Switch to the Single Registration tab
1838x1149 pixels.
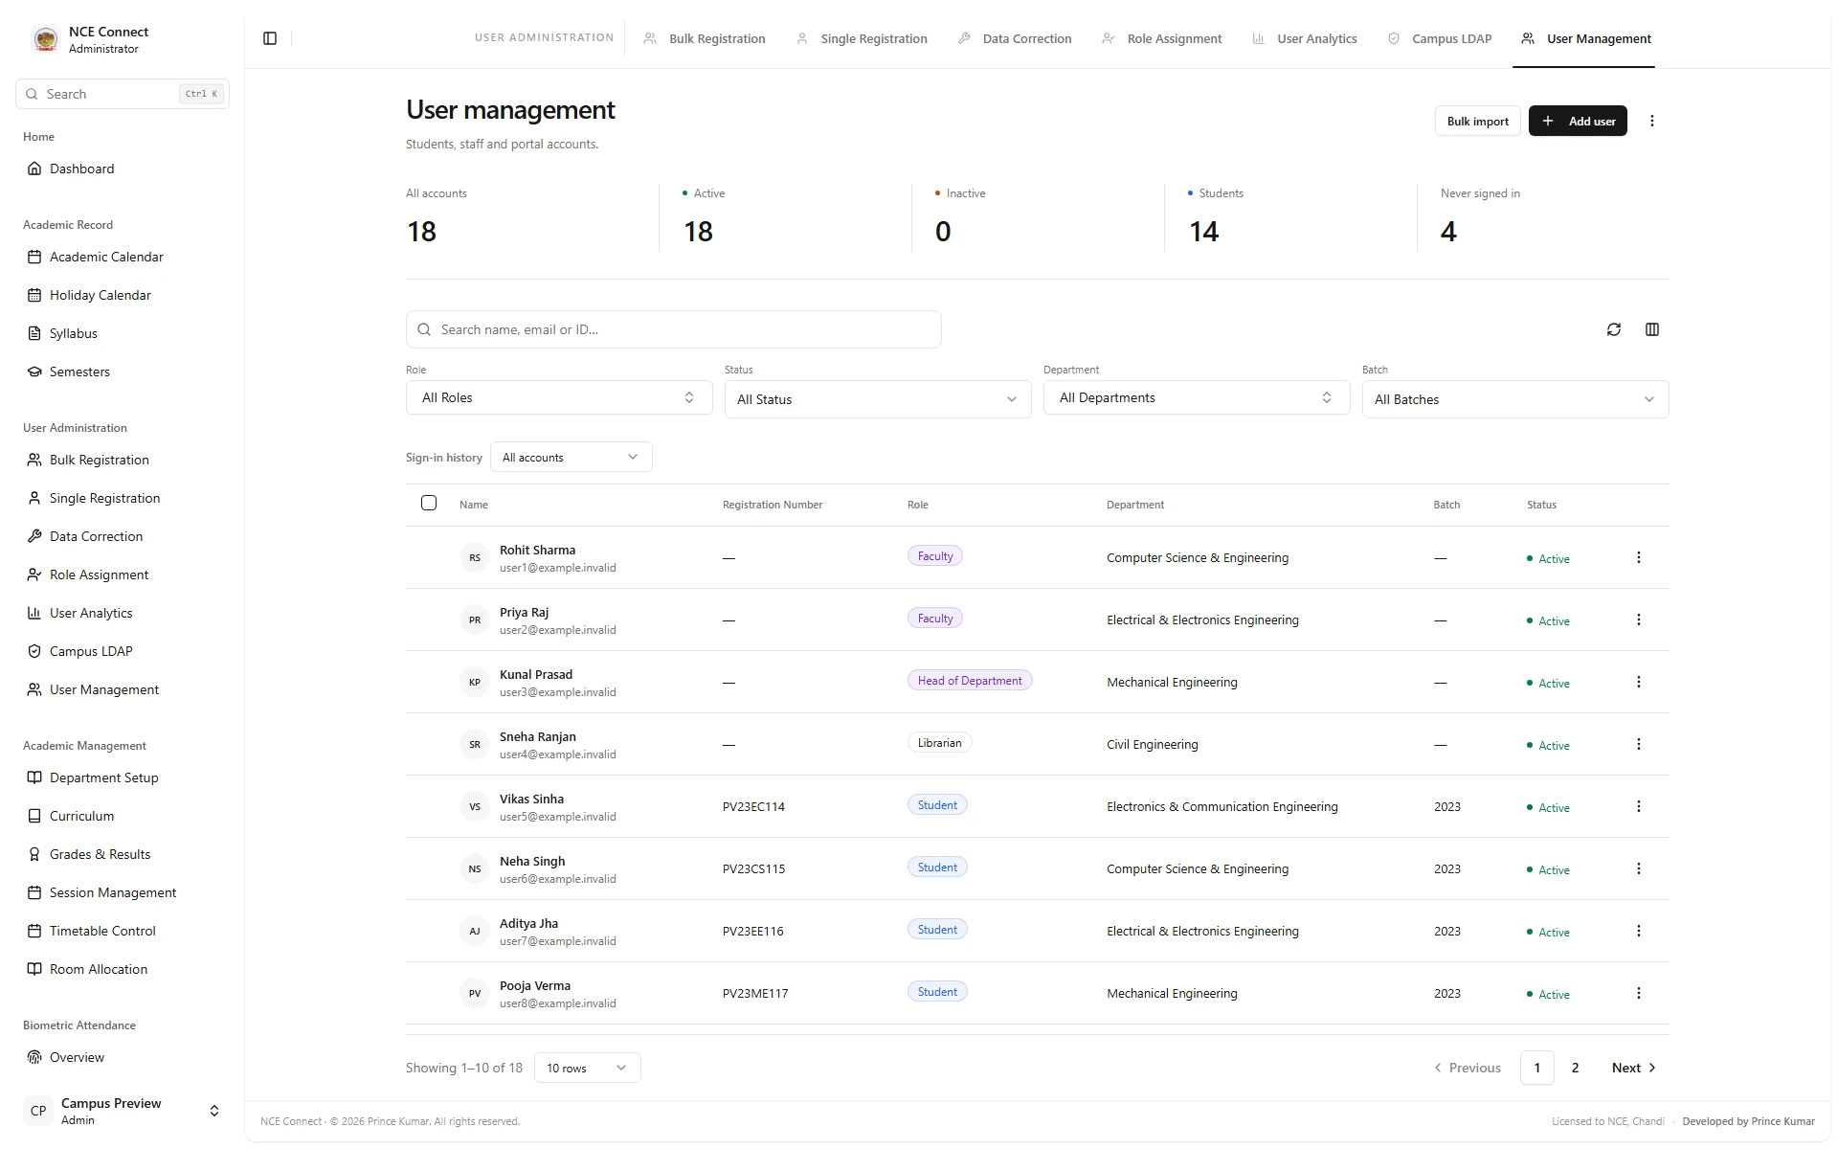pyautogui.click(x=862, y=38)
